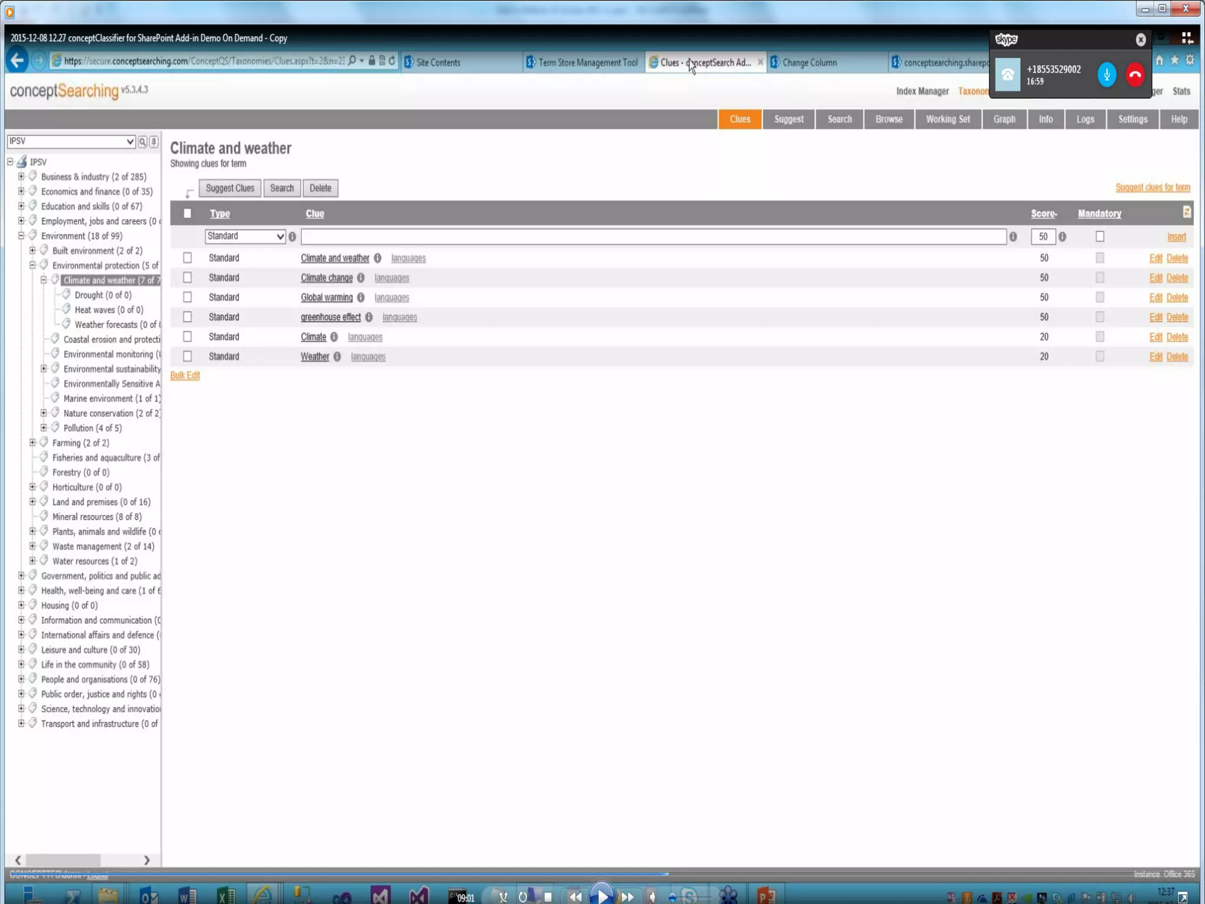
Task: Expand the Pollution tree node
Action: [x=44, y=428]
